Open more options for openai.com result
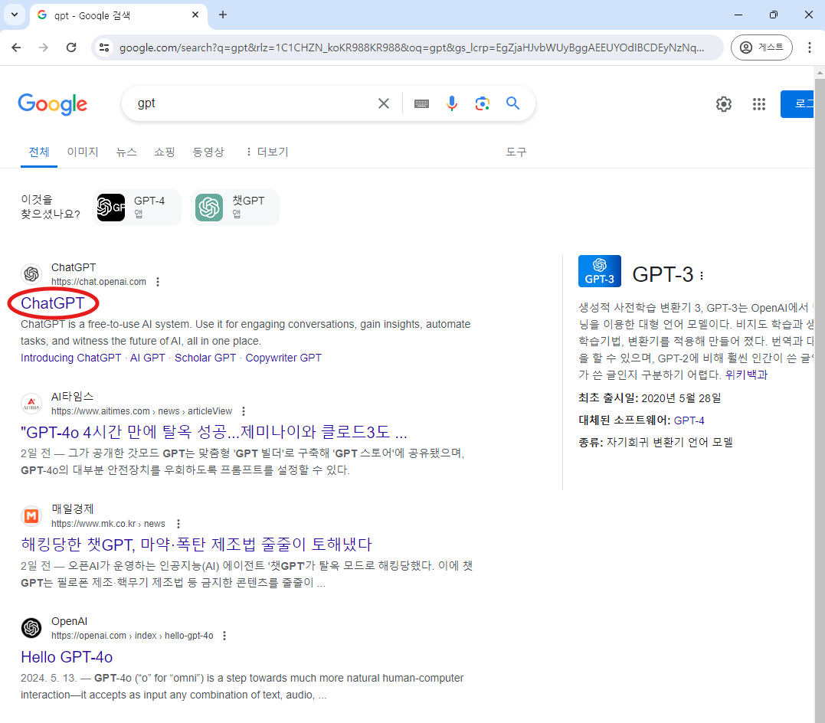The width and height of the screenshot is (825, 723). click(224, 636)
